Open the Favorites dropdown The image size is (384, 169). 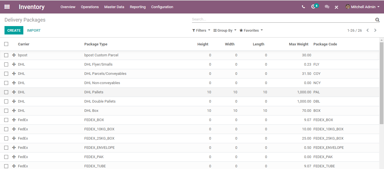click(251, 30)
